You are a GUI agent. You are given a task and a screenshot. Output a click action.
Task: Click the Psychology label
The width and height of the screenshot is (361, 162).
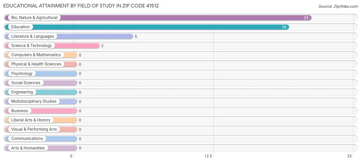pos(22,74)
